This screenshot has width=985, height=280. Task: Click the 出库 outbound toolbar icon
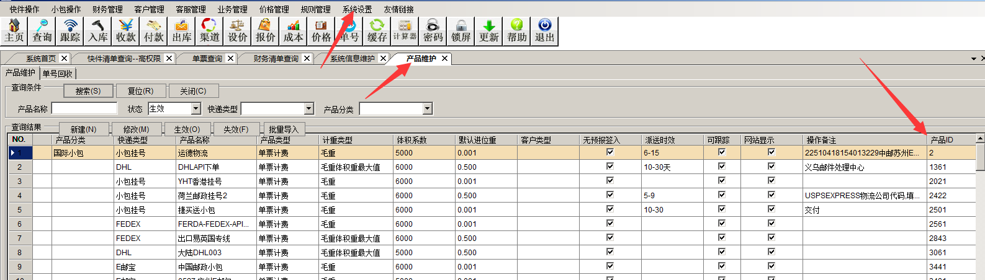(x=182, y=30)
